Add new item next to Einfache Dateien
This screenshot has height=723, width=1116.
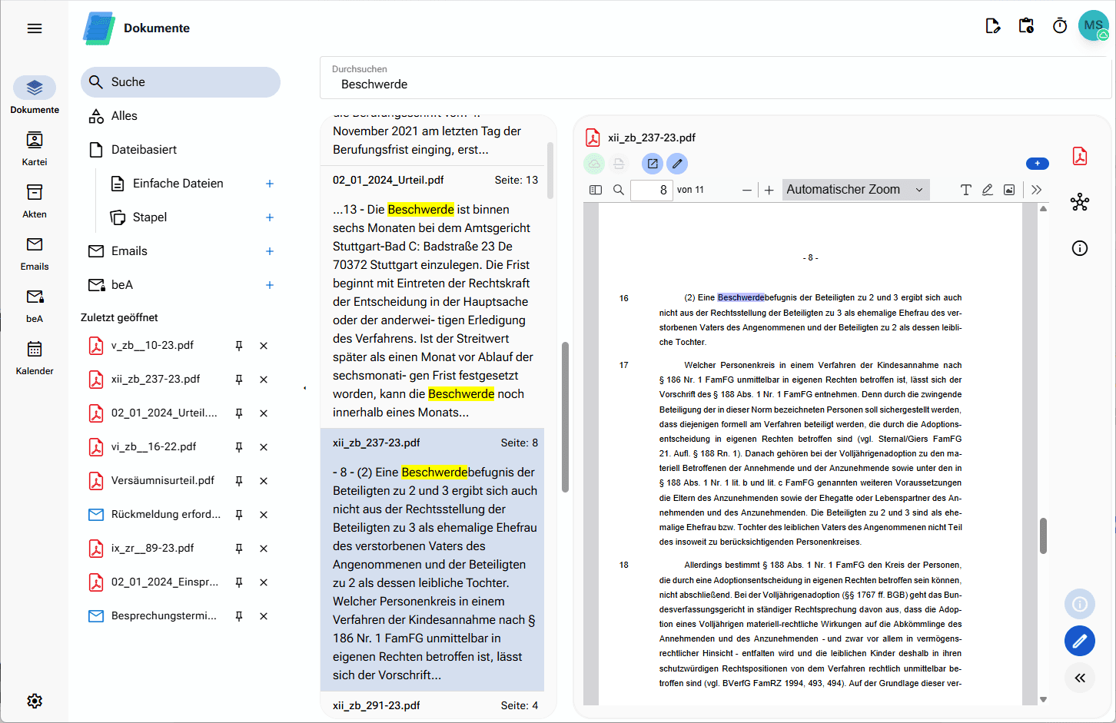coord(270,184)
